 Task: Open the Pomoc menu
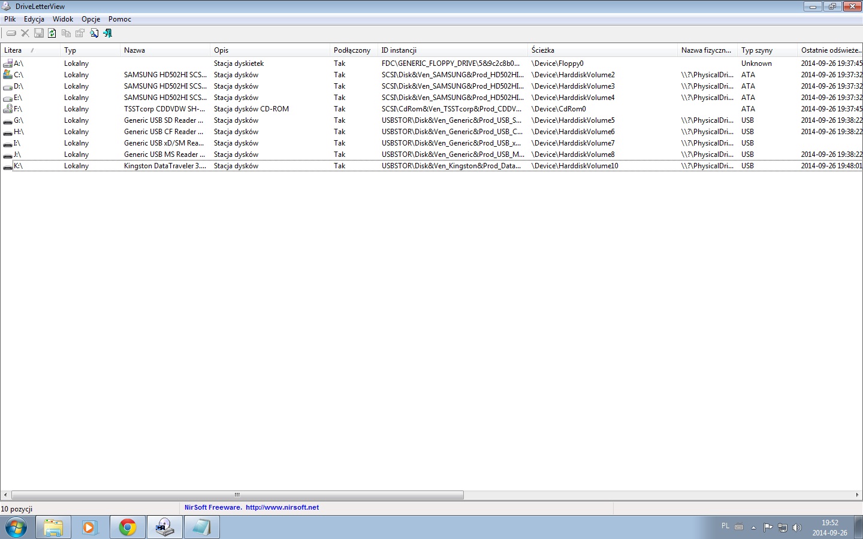(x=120, y=19)
